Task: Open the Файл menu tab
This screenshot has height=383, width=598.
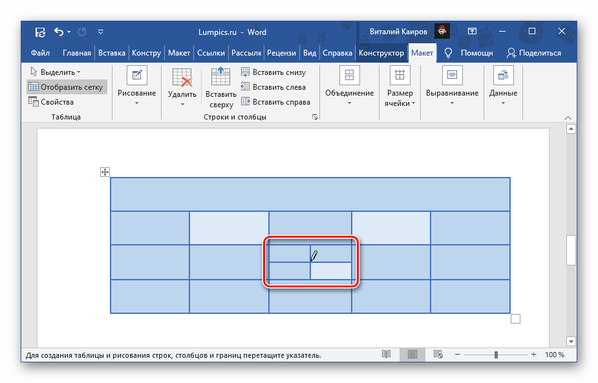Action: [41, 53]
